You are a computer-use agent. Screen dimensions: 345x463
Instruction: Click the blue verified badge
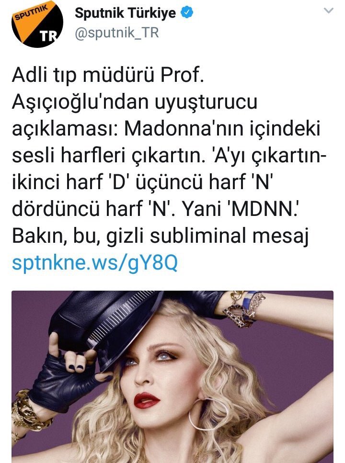(x=187, y=12)
